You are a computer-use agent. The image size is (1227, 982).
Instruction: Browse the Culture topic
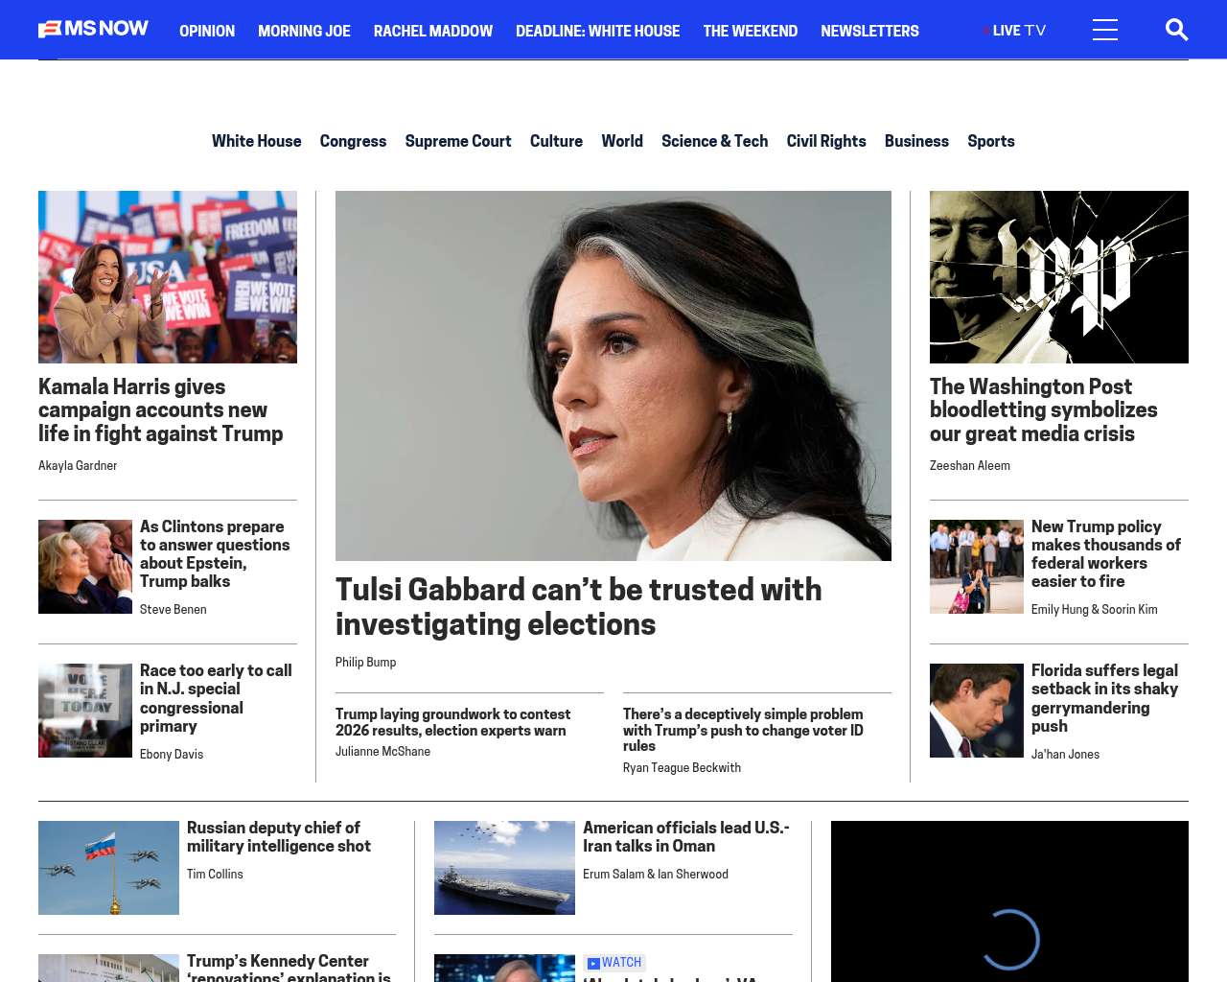556,141
